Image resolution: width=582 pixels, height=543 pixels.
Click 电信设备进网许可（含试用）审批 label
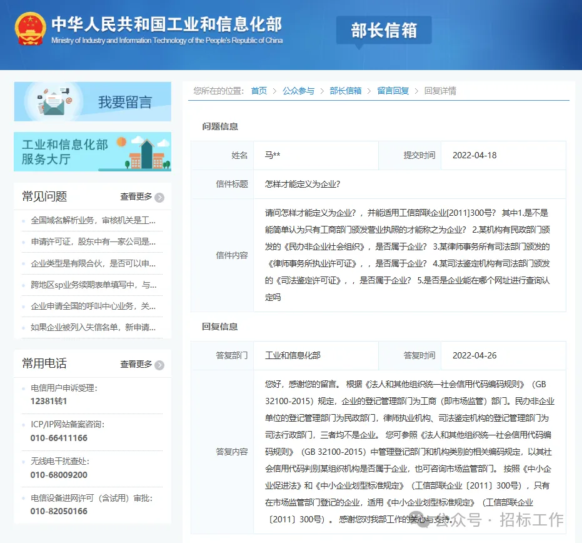92,498
